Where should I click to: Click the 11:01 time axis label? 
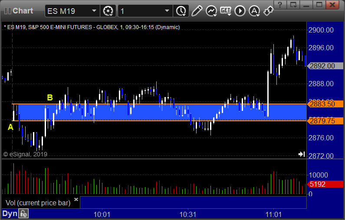click(273, 214)
